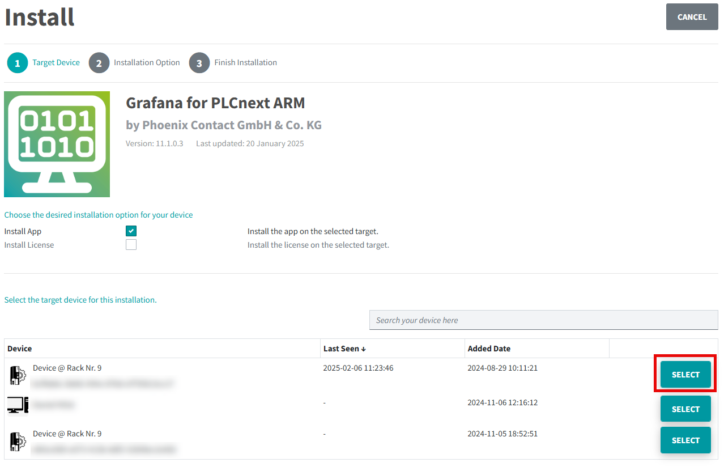Select the device last seen 2025-02-06 11:23:46
The image size is (724, 467).
[x=685, y=375]
